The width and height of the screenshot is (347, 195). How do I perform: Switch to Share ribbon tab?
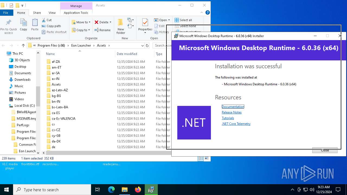37,13
